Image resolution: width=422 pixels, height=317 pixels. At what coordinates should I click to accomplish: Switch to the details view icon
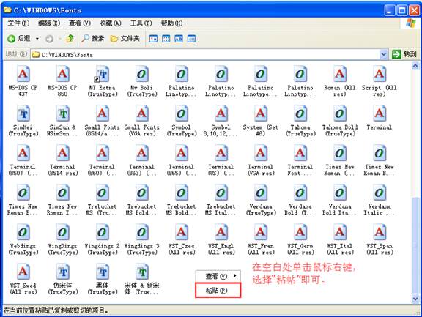click(191, 39)
